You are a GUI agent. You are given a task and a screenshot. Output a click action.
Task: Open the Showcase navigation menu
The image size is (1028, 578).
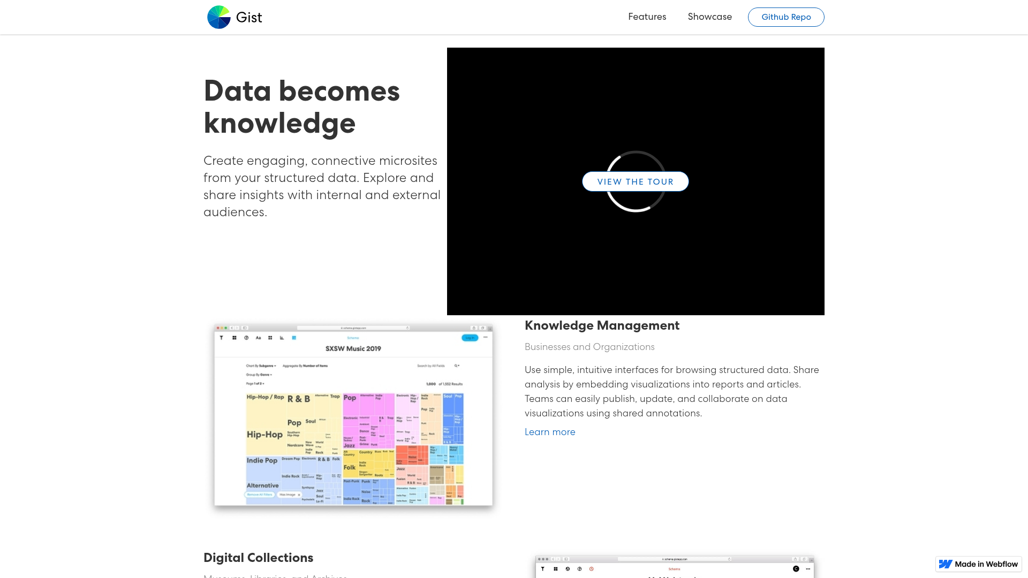pos(710,17)
